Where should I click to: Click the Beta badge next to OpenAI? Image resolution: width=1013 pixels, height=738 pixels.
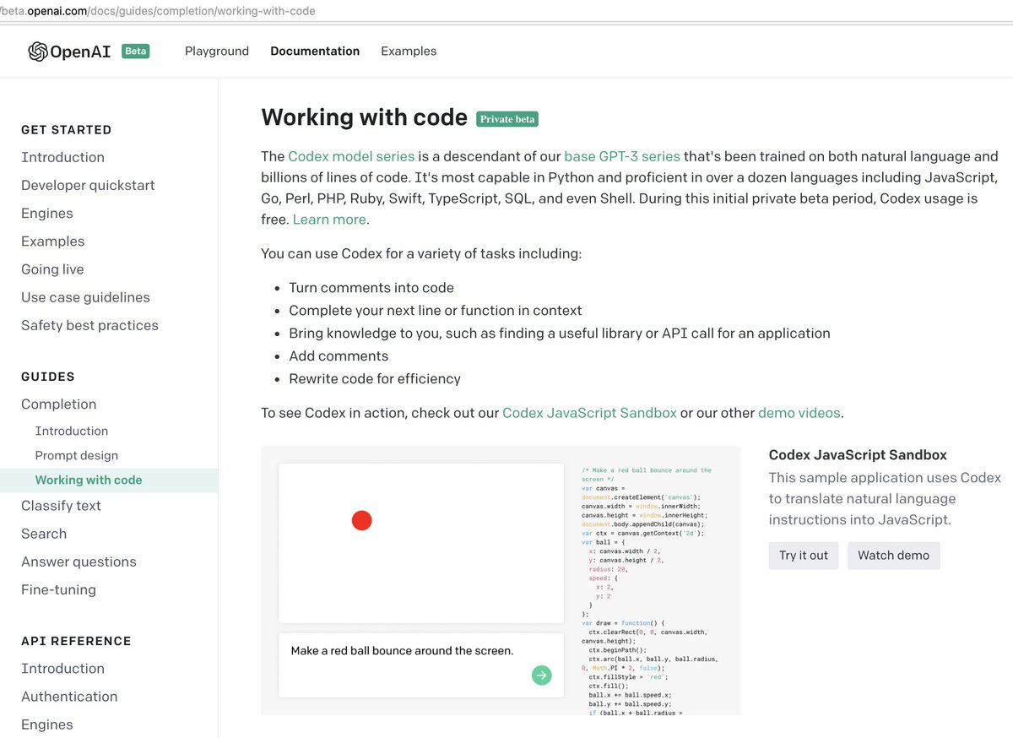[x=136, y=51]
